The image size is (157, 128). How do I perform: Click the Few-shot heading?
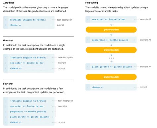point(8,84)
